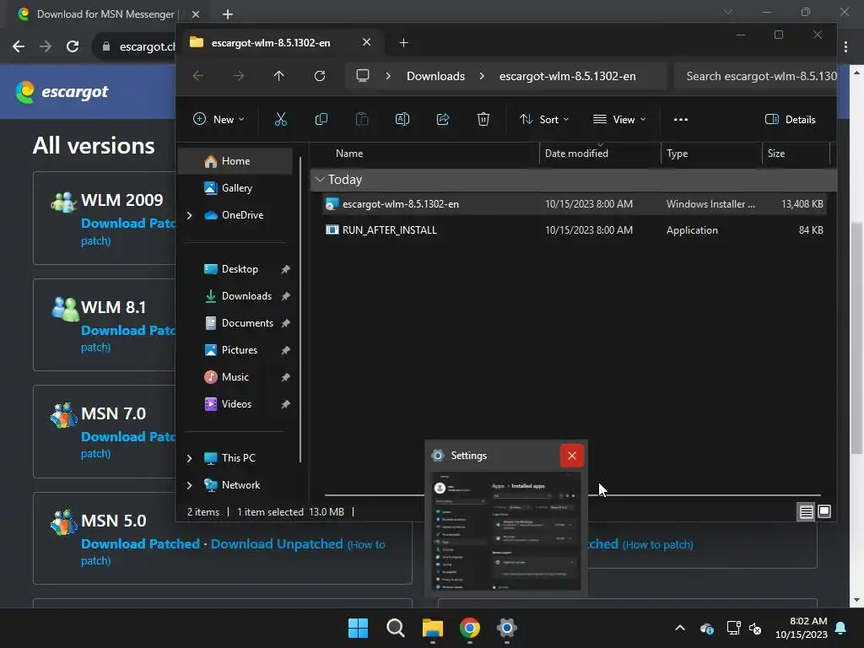This screenshot has width=864, height=648.
Task: Open Music quick access folder
Action: coord(235,377)
